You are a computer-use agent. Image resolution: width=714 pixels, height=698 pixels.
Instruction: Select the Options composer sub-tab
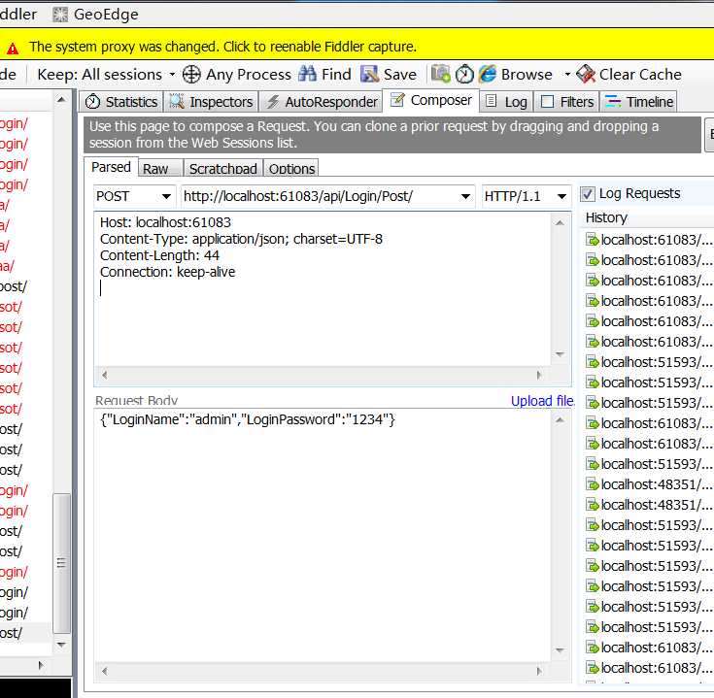291,168
